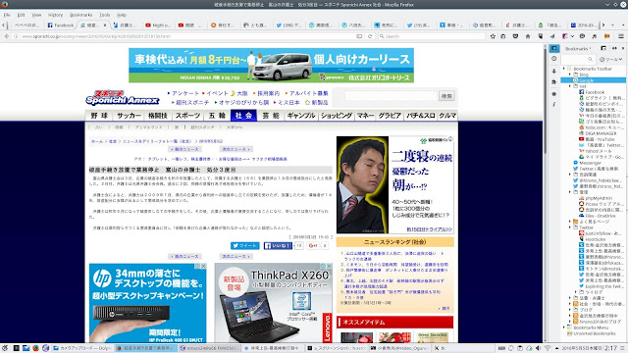The height and width of the screenshot is (353, 628).
Task: Go back with the browser back arrow
Action: [7, 36]
